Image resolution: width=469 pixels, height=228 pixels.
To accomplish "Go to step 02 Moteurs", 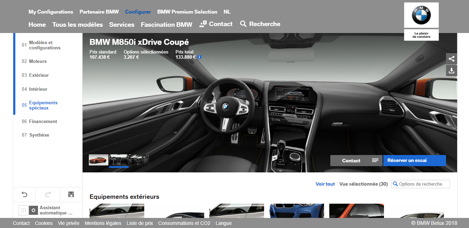I will pos(38,62).
